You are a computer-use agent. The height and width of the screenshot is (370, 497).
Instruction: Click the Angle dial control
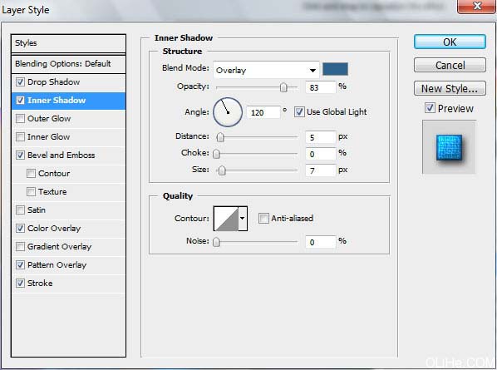228,112
